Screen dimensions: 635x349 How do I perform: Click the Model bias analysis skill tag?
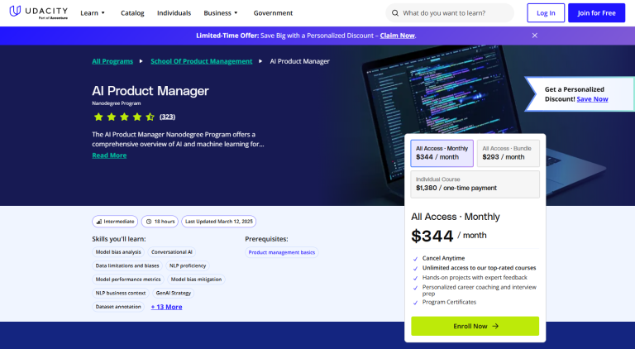(x=118, y=252)
